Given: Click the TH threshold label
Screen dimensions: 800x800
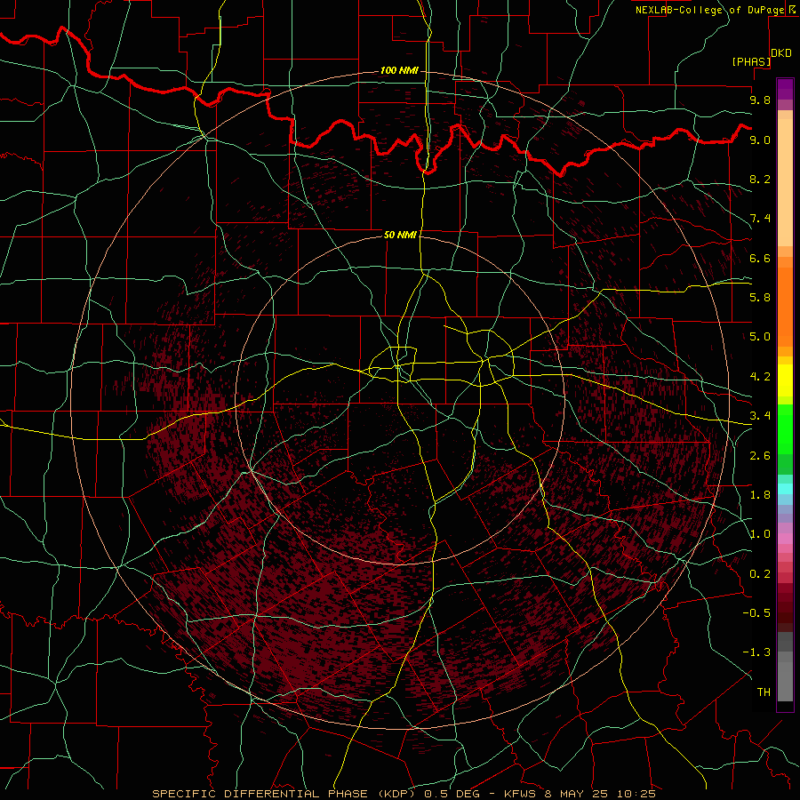Looking at the screenshot, I should coord(764,692).
